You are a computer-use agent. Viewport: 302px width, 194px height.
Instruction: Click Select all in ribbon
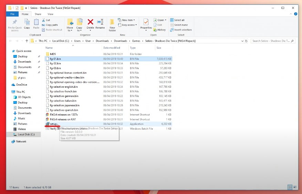coord(177,20)
